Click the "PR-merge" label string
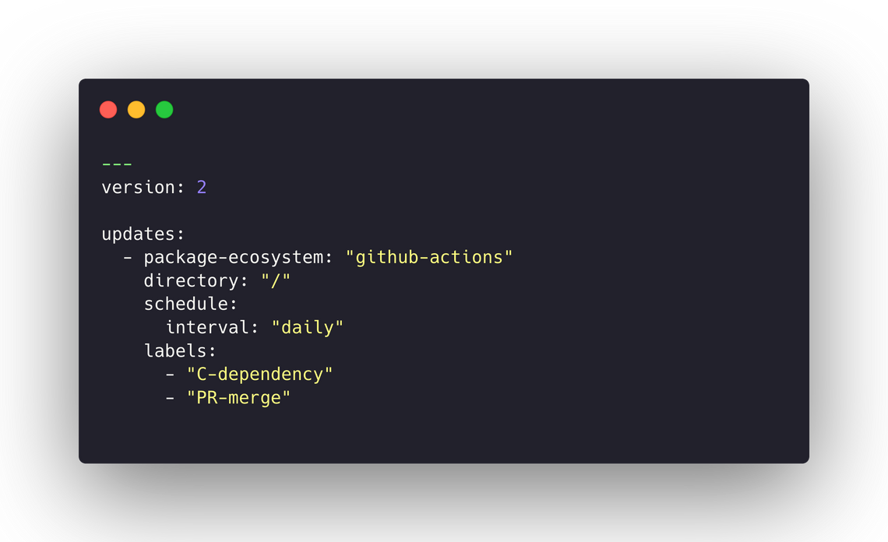 point(238,398)
